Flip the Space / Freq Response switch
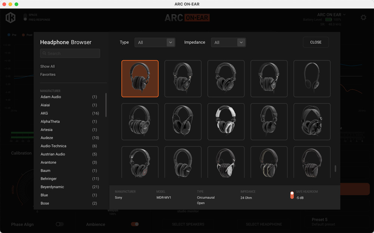This screenshot has height=233, width=374. point(25,17)
